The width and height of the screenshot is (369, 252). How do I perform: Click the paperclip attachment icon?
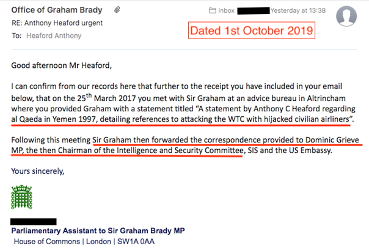[x=117, y=10]
